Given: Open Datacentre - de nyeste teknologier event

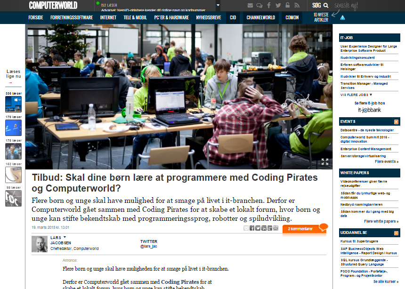Looking at the screenshot, I should click(x=367, y=130).
